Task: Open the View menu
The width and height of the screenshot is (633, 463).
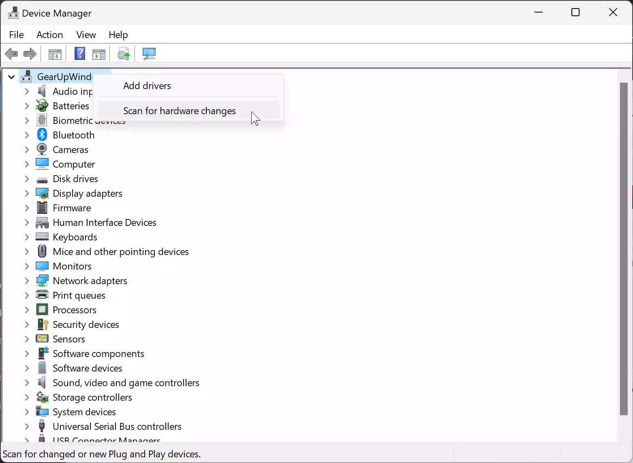Action: tap(86, 35)
